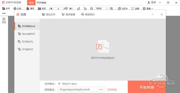
Task: Click 添加文件 to add files
Action: 49,15
